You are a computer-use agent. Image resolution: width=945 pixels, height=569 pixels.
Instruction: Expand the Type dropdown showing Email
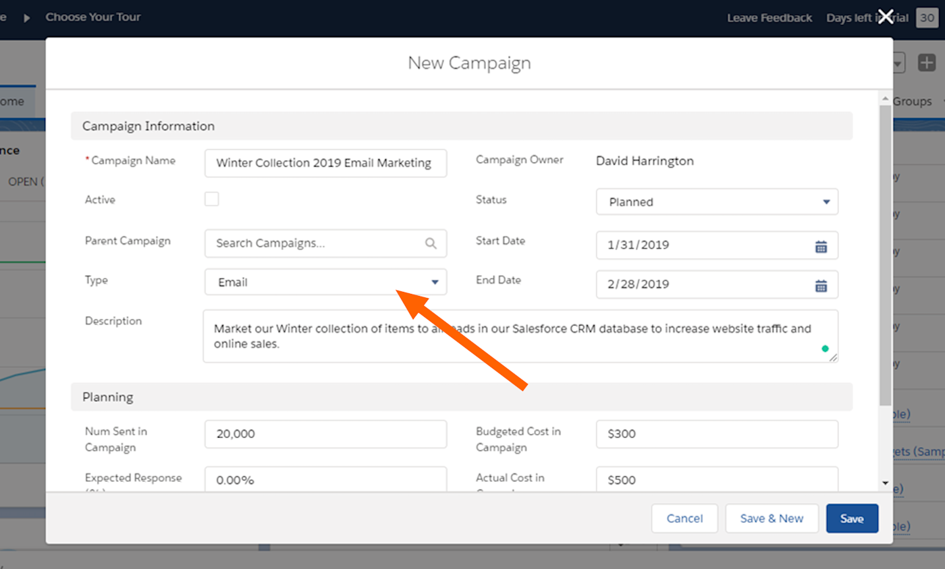coord(325,282)
